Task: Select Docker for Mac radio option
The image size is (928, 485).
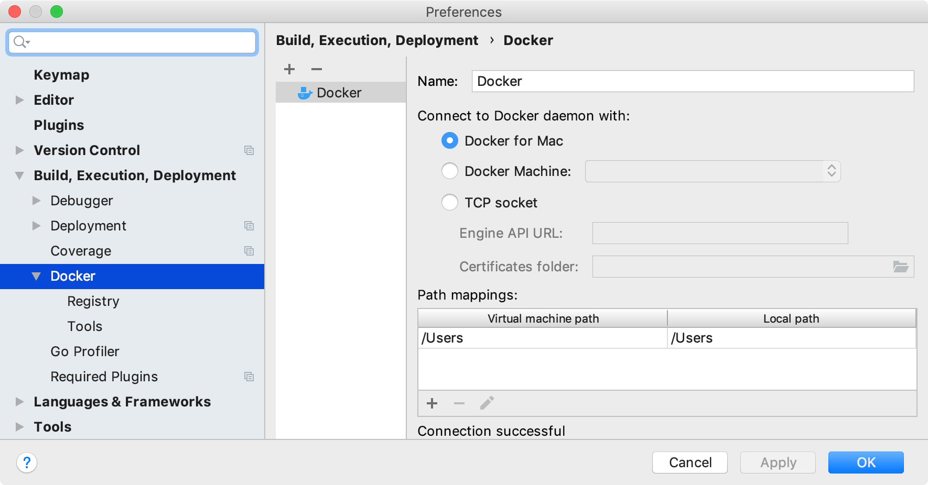Action: tap(450, 141)
